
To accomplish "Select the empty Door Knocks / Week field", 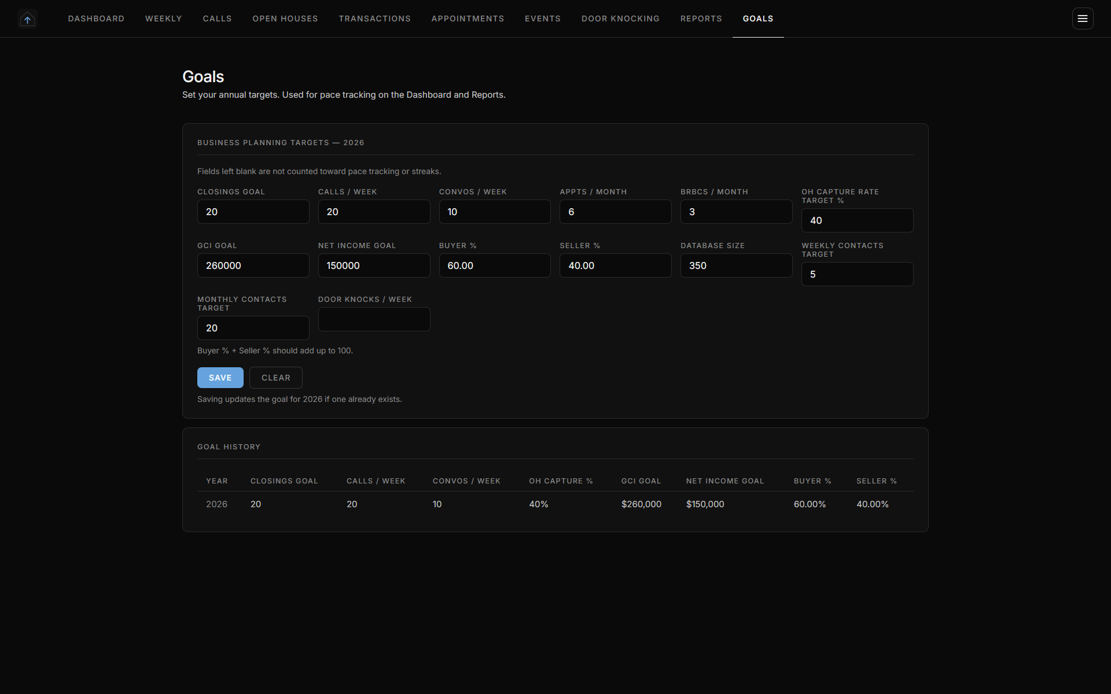I will 374,319.
